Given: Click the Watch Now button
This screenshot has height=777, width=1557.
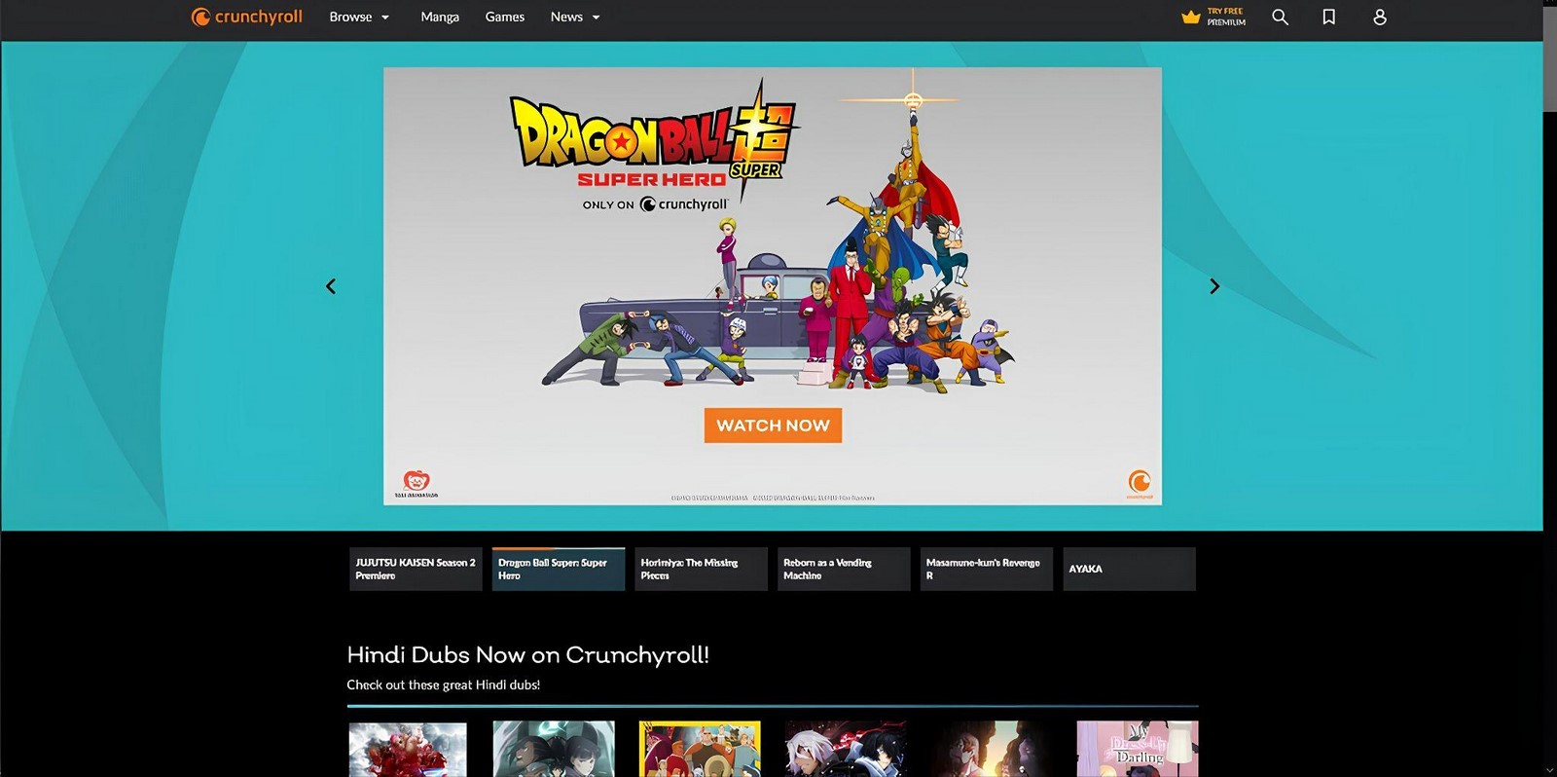Looking at the screenshot, I should 773,425.
